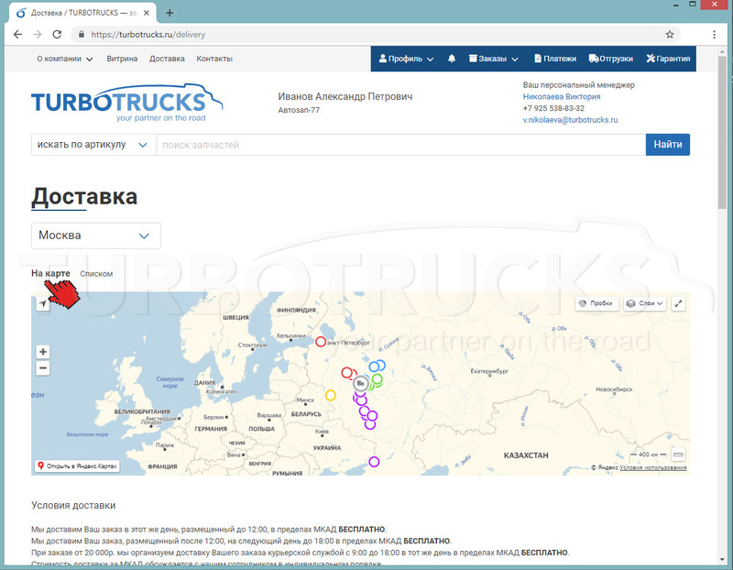
Task: Open the browser three-dot menu
Action: point(714,35)
